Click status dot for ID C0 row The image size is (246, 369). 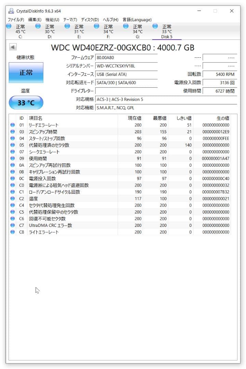(13, 185)
